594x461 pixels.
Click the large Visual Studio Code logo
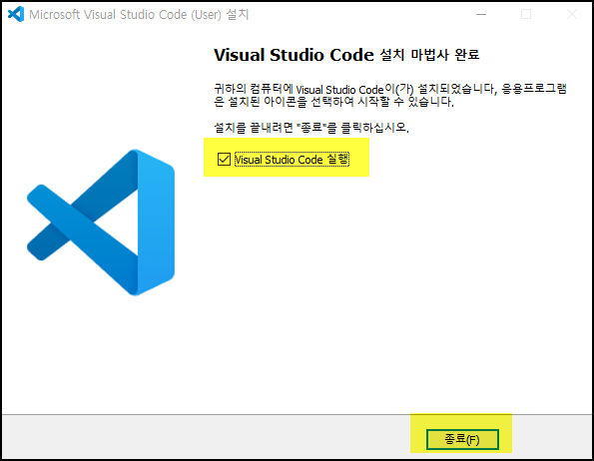[x=101, y=223]
